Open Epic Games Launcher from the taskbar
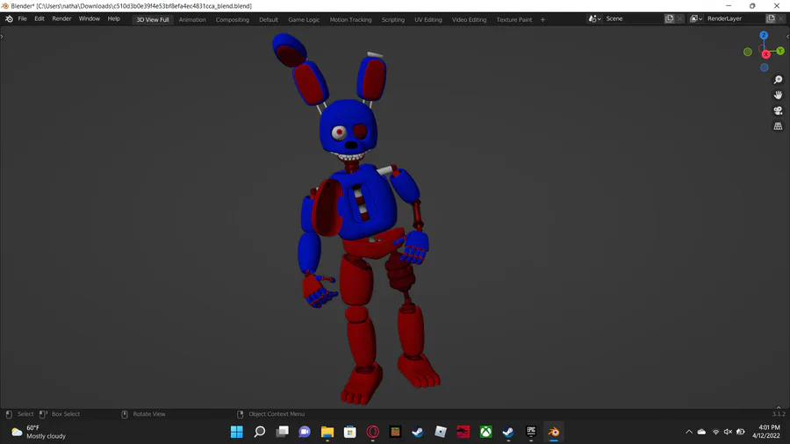The height and width of the screenshot is (444, 790). click(531, 432)
